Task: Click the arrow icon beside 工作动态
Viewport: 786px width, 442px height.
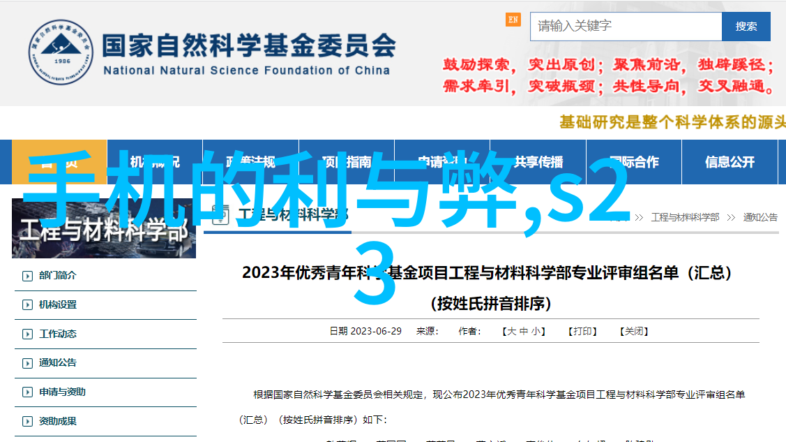Action: [x=28, y=334]
